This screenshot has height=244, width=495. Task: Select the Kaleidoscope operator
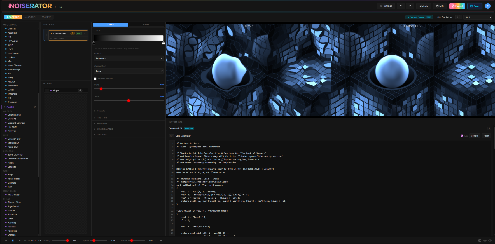coord(14,179)
